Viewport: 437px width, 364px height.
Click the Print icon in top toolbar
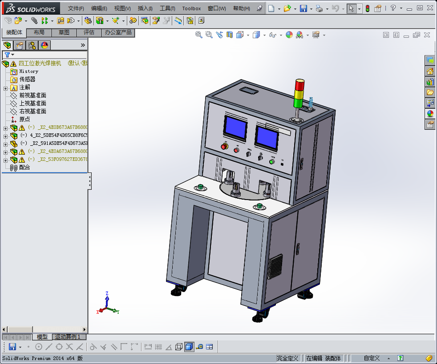319,8
